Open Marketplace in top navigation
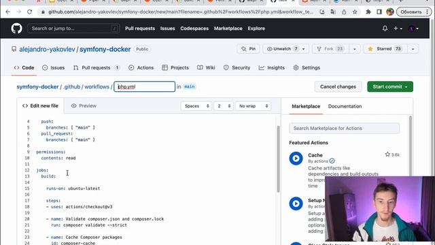The width and height of the screenshot is (435, 245). click(228, 29)
